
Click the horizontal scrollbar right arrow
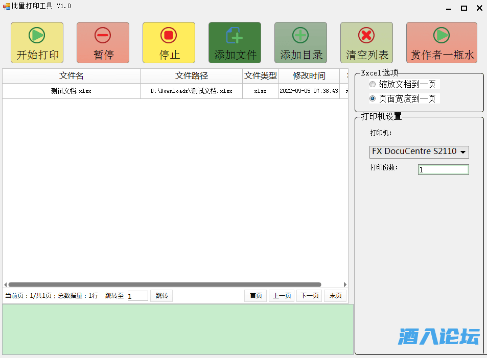(345, 285)
